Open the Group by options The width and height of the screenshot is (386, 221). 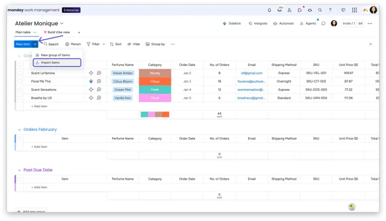pyautogui.click(x=155, y=44)
